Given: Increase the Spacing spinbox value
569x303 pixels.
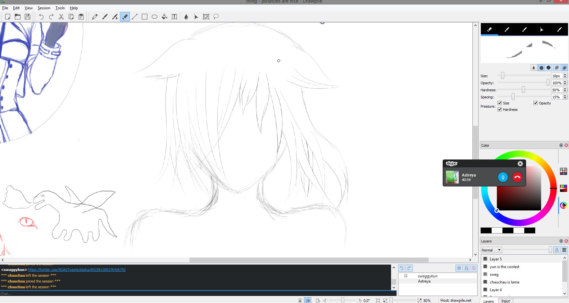Looking at the screenshot, I should click(565, 96).
